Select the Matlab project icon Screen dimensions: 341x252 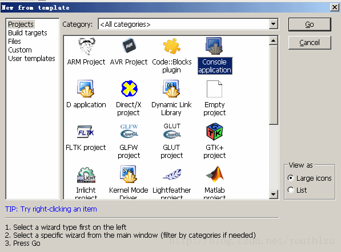[x=215, y=174]
